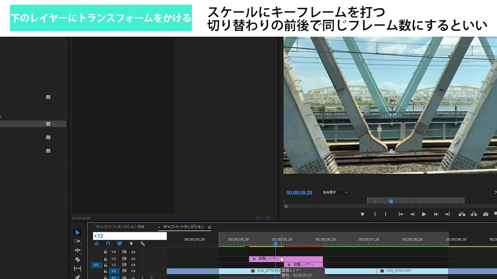Target the V2 track label
This screenshot has height=279, width=497.
(114, 265)
